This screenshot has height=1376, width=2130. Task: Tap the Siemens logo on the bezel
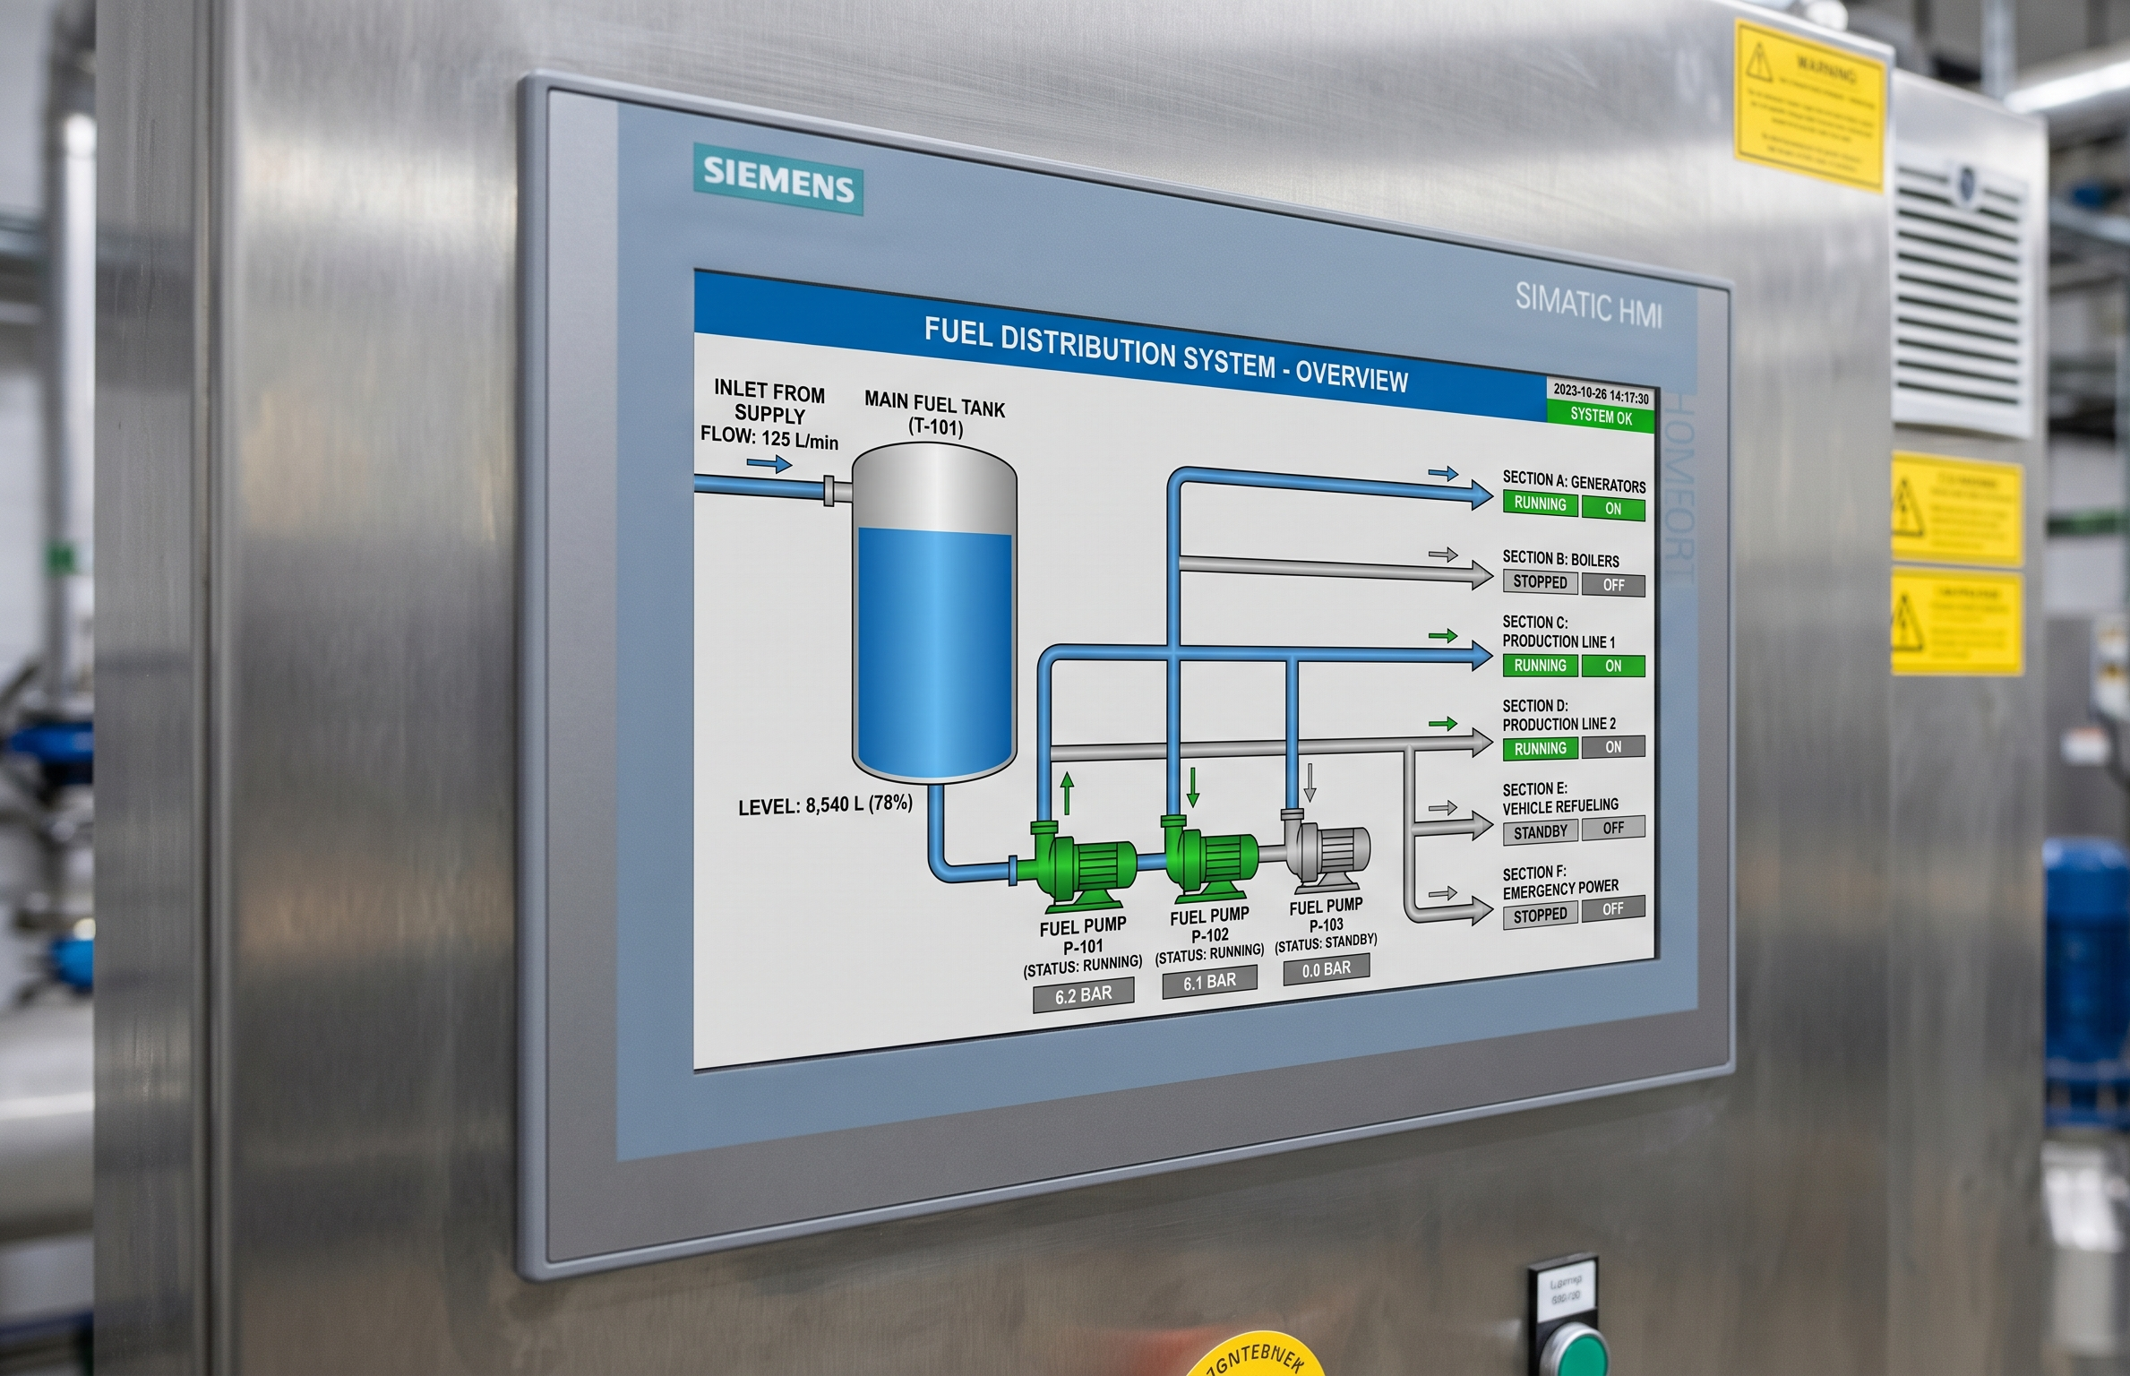click(777, 178)
